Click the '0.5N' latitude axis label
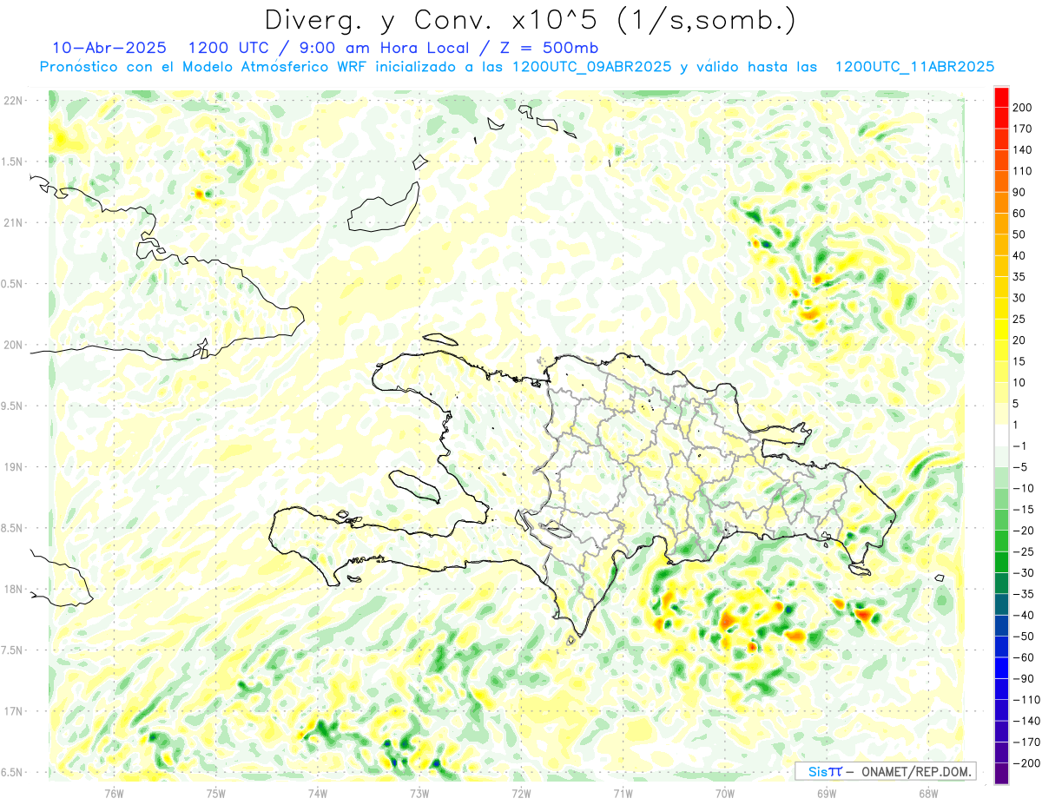 click(13, 284)
